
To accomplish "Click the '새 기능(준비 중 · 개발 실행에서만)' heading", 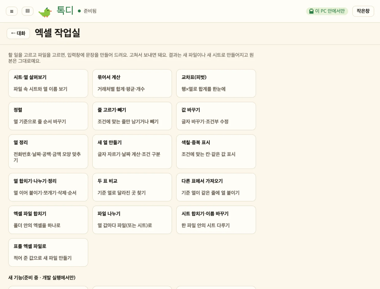I will pyautogui.click(x=42, y=278).
